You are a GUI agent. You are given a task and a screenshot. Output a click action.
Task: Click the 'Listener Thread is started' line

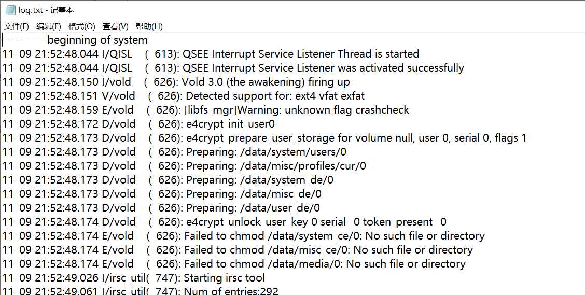(x=211, y=54)
